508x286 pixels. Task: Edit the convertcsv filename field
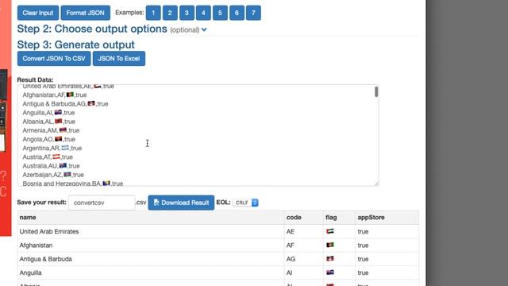coord(102,203)
